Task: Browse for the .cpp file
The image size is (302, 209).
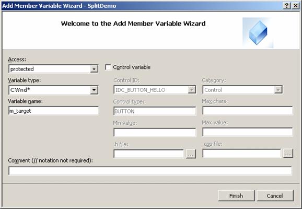Action: 288,154
